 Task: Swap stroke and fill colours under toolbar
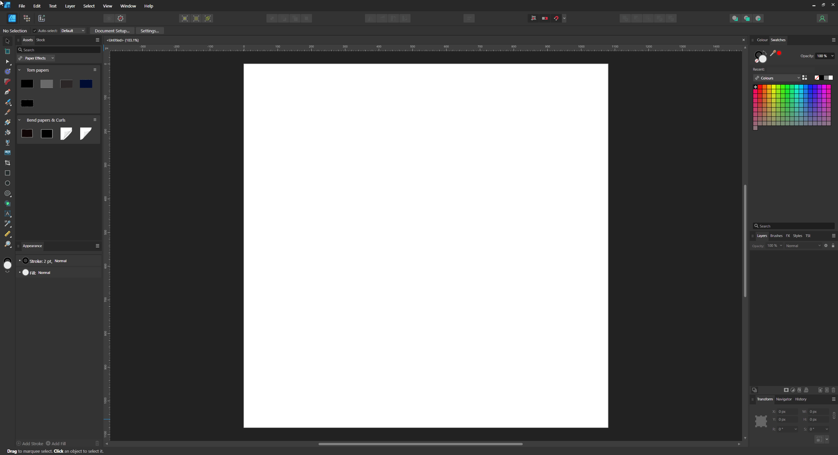point(8,272)
